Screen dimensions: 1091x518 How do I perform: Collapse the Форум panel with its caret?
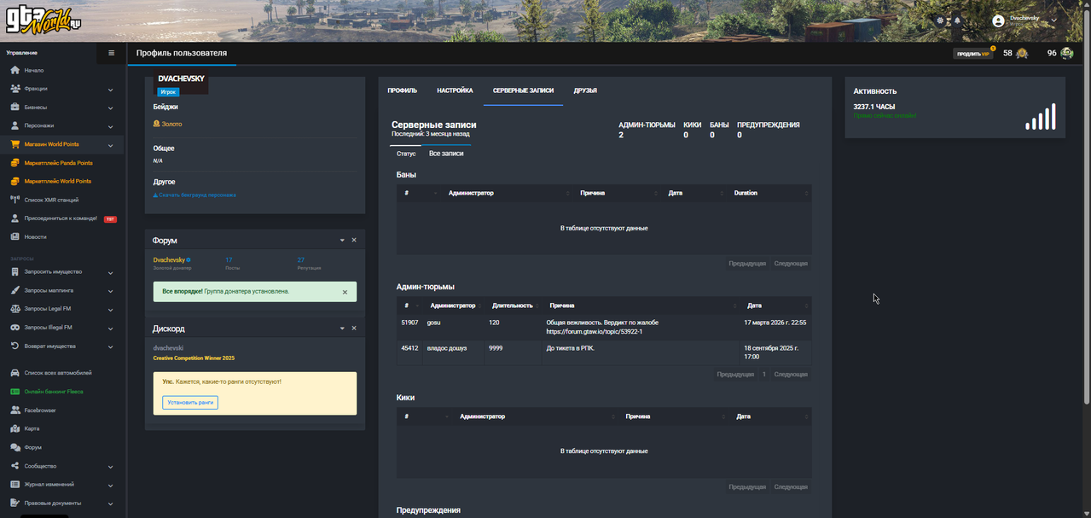342,241
